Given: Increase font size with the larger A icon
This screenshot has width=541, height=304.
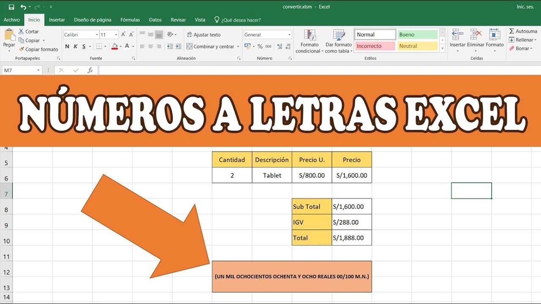Looking at the screenshot, I should [123, 35].
